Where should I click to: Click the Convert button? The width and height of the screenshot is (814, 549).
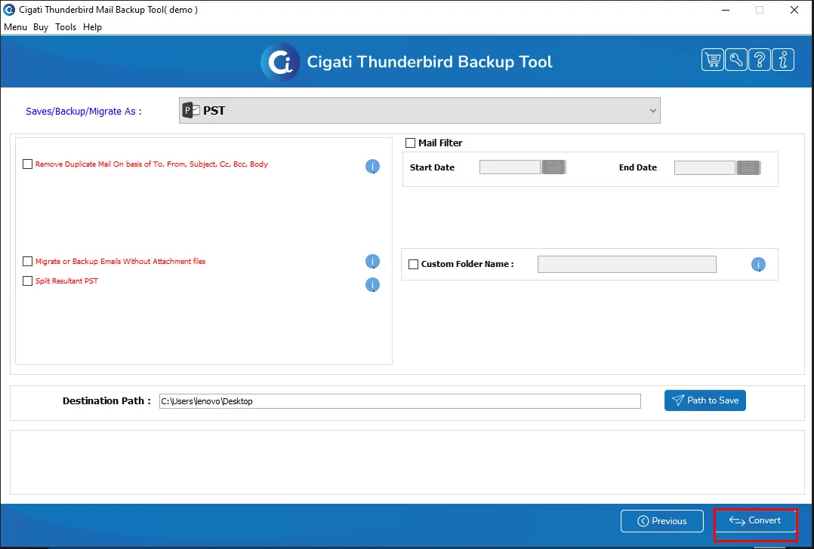click(755, 520)
